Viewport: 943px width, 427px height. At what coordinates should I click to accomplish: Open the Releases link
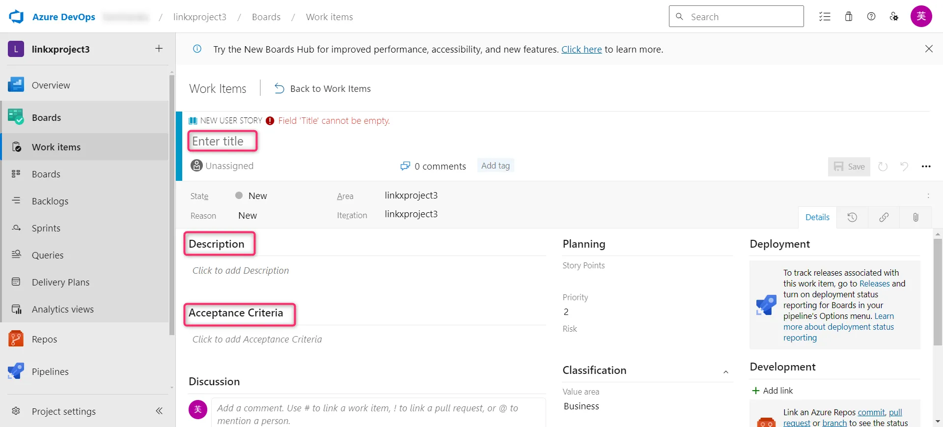click(874, 284)
